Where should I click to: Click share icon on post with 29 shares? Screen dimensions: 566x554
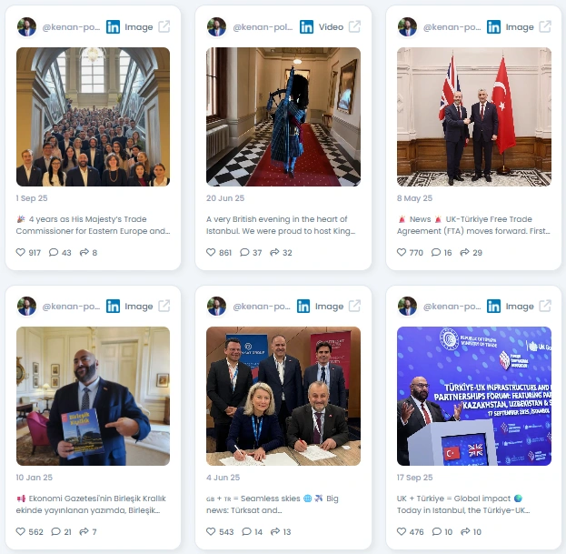point(464,252)
